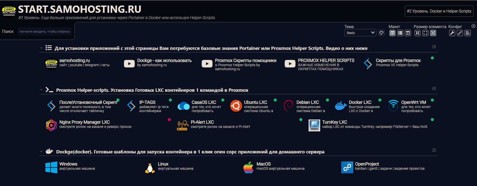Screen dimensions: 477x186
Task: Click the terminal icon in Proxmox Helper-scripts heading
Action: pyautogui.click(x=49, y=90)
